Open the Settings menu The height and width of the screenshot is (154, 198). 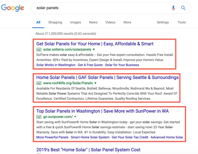tap(163, 22)
